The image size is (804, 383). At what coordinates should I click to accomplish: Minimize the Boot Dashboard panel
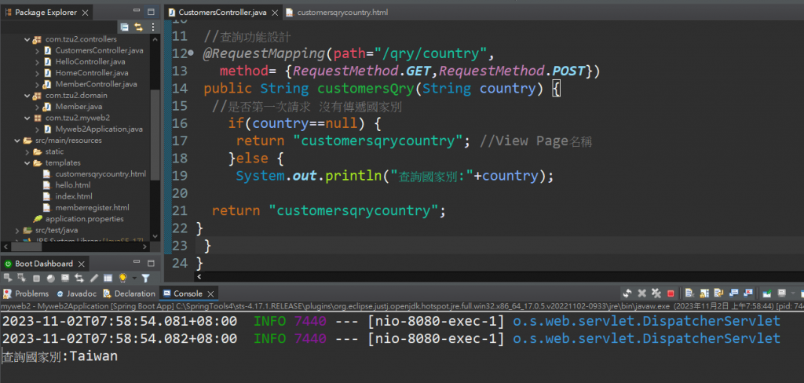click(x=136, y=263)
